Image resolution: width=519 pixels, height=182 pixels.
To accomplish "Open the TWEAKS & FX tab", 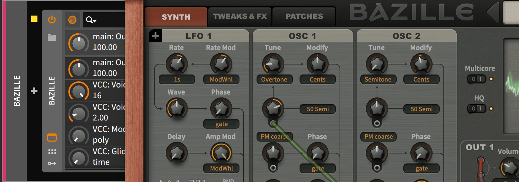I will [x=240, y=17].
